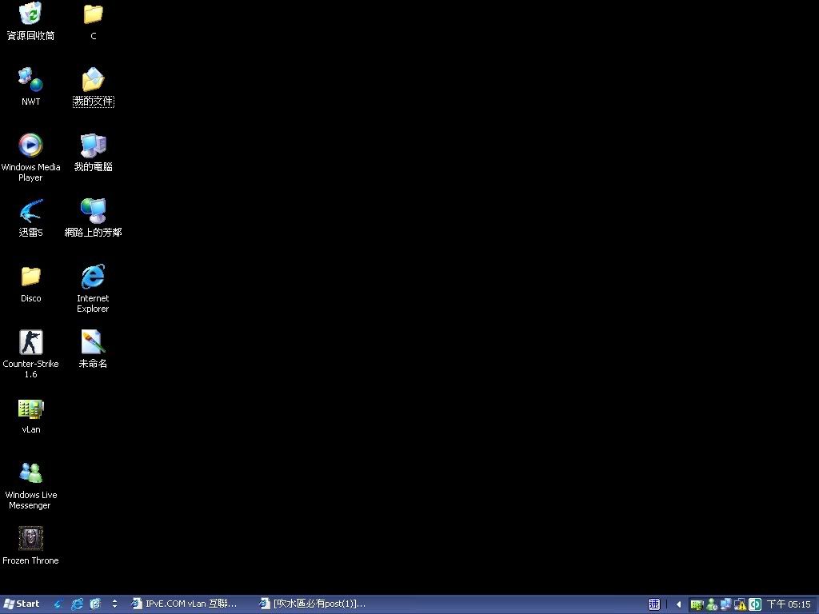The height and width of the screenshot is (614, 819).
Task: Click the 迅雷5 desktop shortcut
Action: pyautogui.click(x=30, y=212)
